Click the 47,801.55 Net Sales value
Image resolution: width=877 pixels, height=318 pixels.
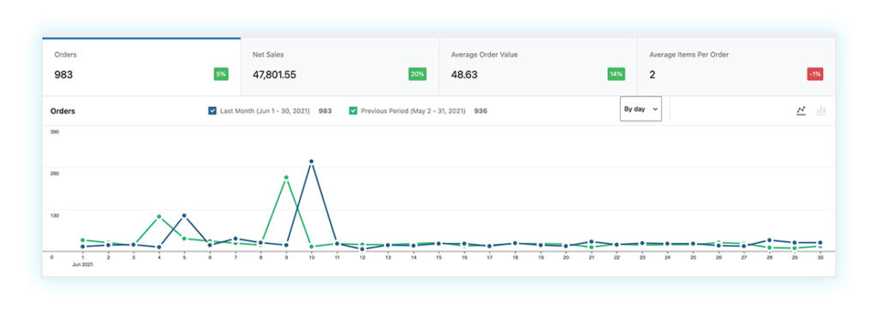coord(274,74)
